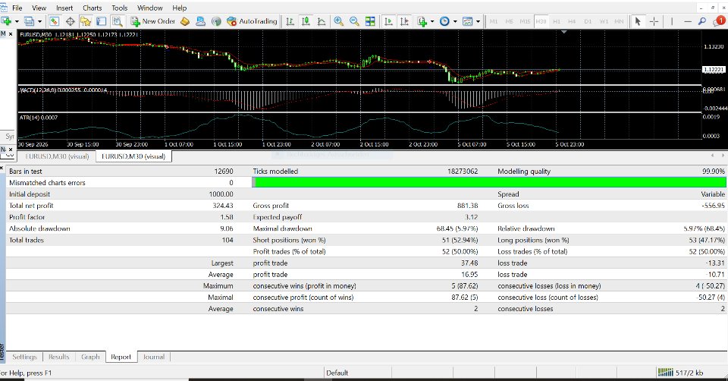Open the add indicators icon
Screen dimensions: 728x381
pyautogui.click(x=422, y=21)
